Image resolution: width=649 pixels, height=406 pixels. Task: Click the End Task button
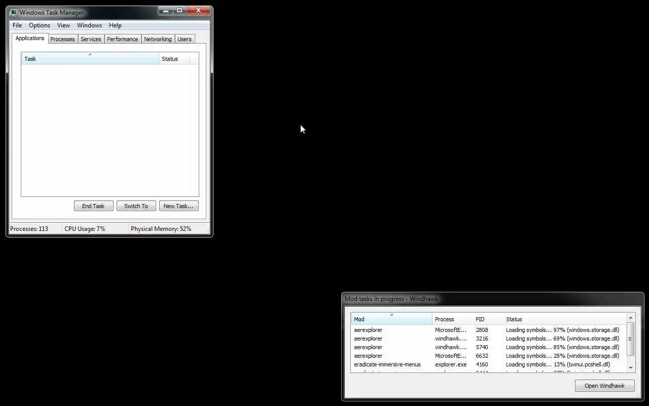[93, 206]
